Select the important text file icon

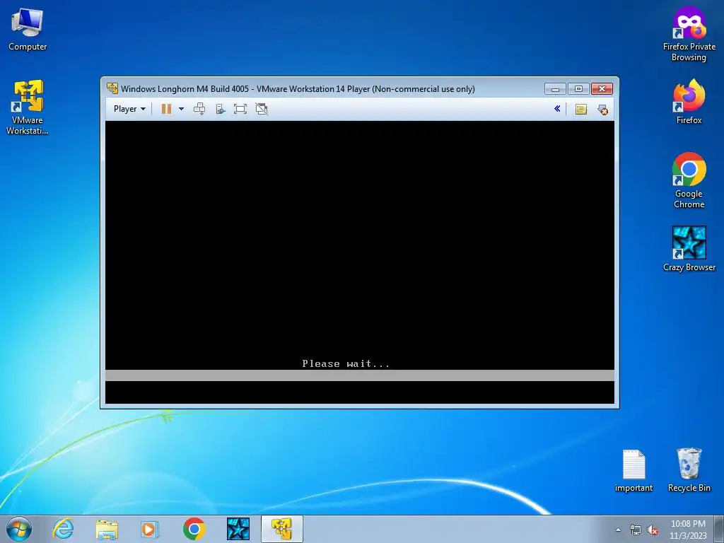point(633,470)
